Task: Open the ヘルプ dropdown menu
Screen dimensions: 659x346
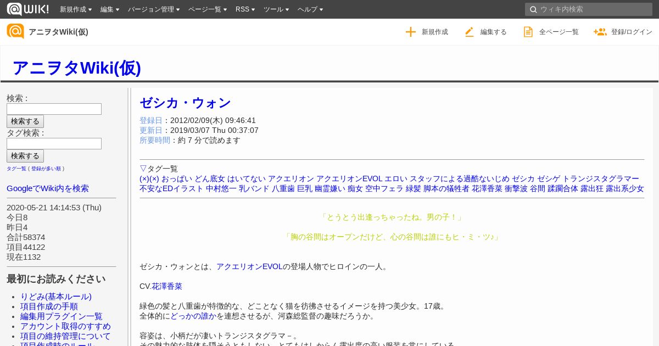Action: click(310, 9)
